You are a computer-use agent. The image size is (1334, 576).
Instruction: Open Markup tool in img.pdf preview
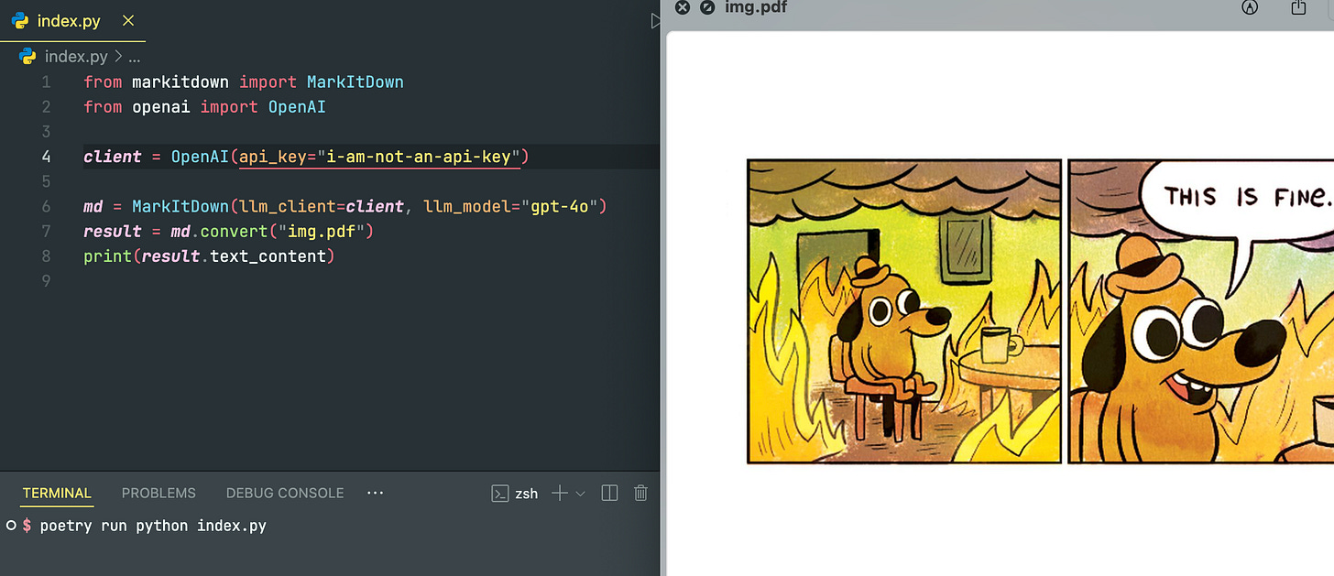1249,7
